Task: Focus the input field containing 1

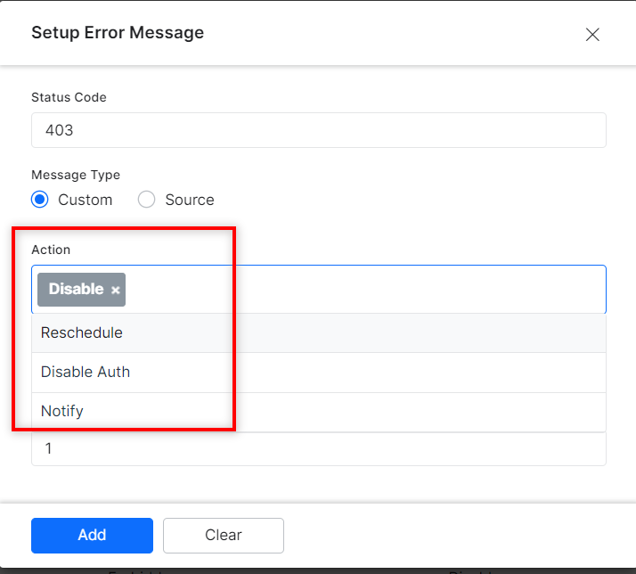Action: (x=318, y=449)
